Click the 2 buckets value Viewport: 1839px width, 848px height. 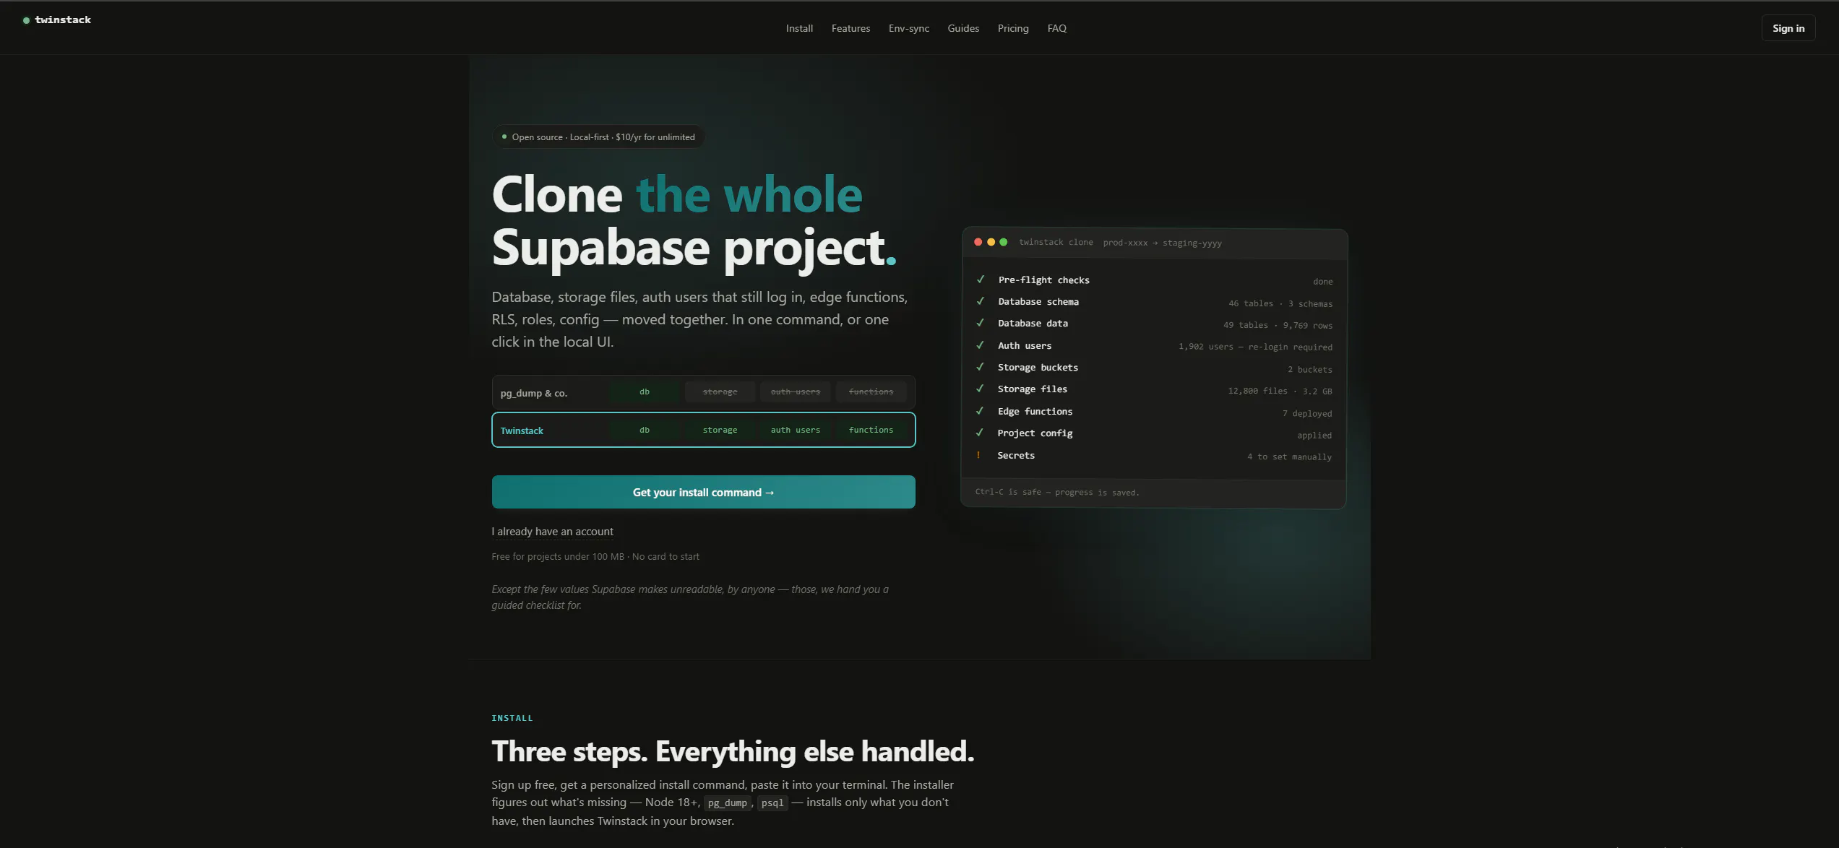[x=1309, y=369]
